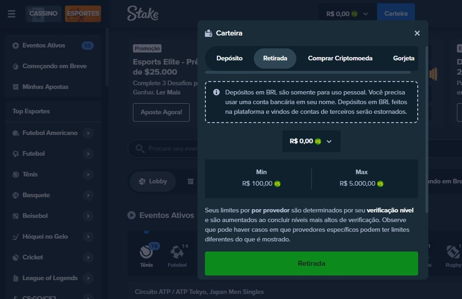Click the 55 badge on Eventos Ativos
This screenshot has width=462, height=299.
click(x=88, y=46)
